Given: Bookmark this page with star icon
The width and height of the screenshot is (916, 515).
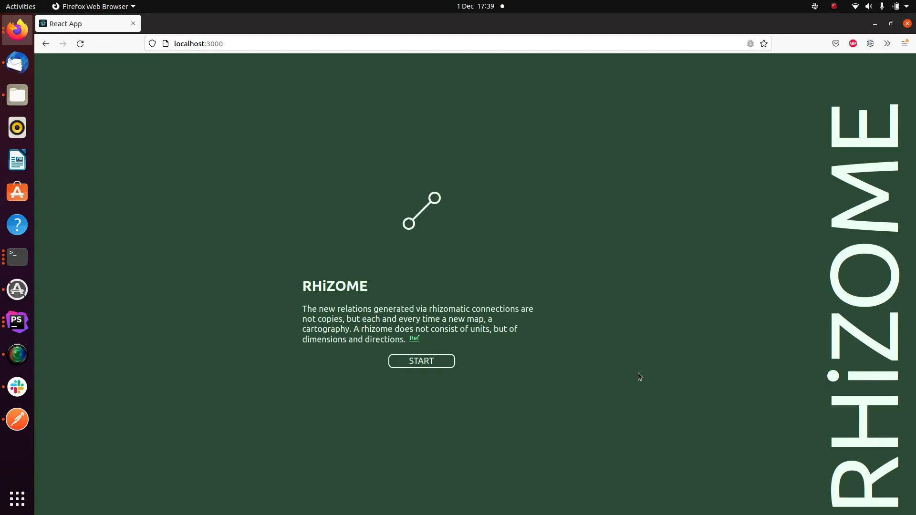Looking at the screenshot, I should tap(764, 44).
